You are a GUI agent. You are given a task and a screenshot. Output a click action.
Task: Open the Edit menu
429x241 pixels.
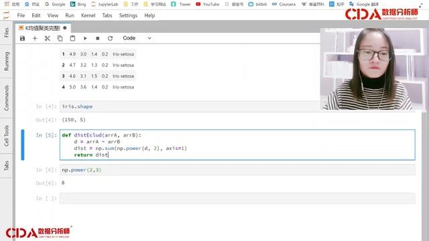point(36,15)
